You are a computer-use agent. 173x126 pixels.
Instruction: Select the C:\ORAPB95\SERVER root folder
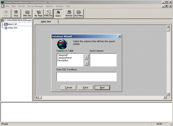18,21
